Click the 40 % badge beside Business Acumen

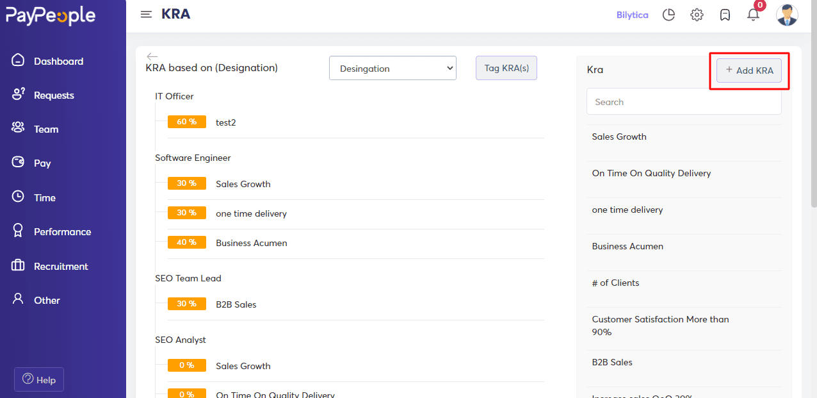click(187, 242)
